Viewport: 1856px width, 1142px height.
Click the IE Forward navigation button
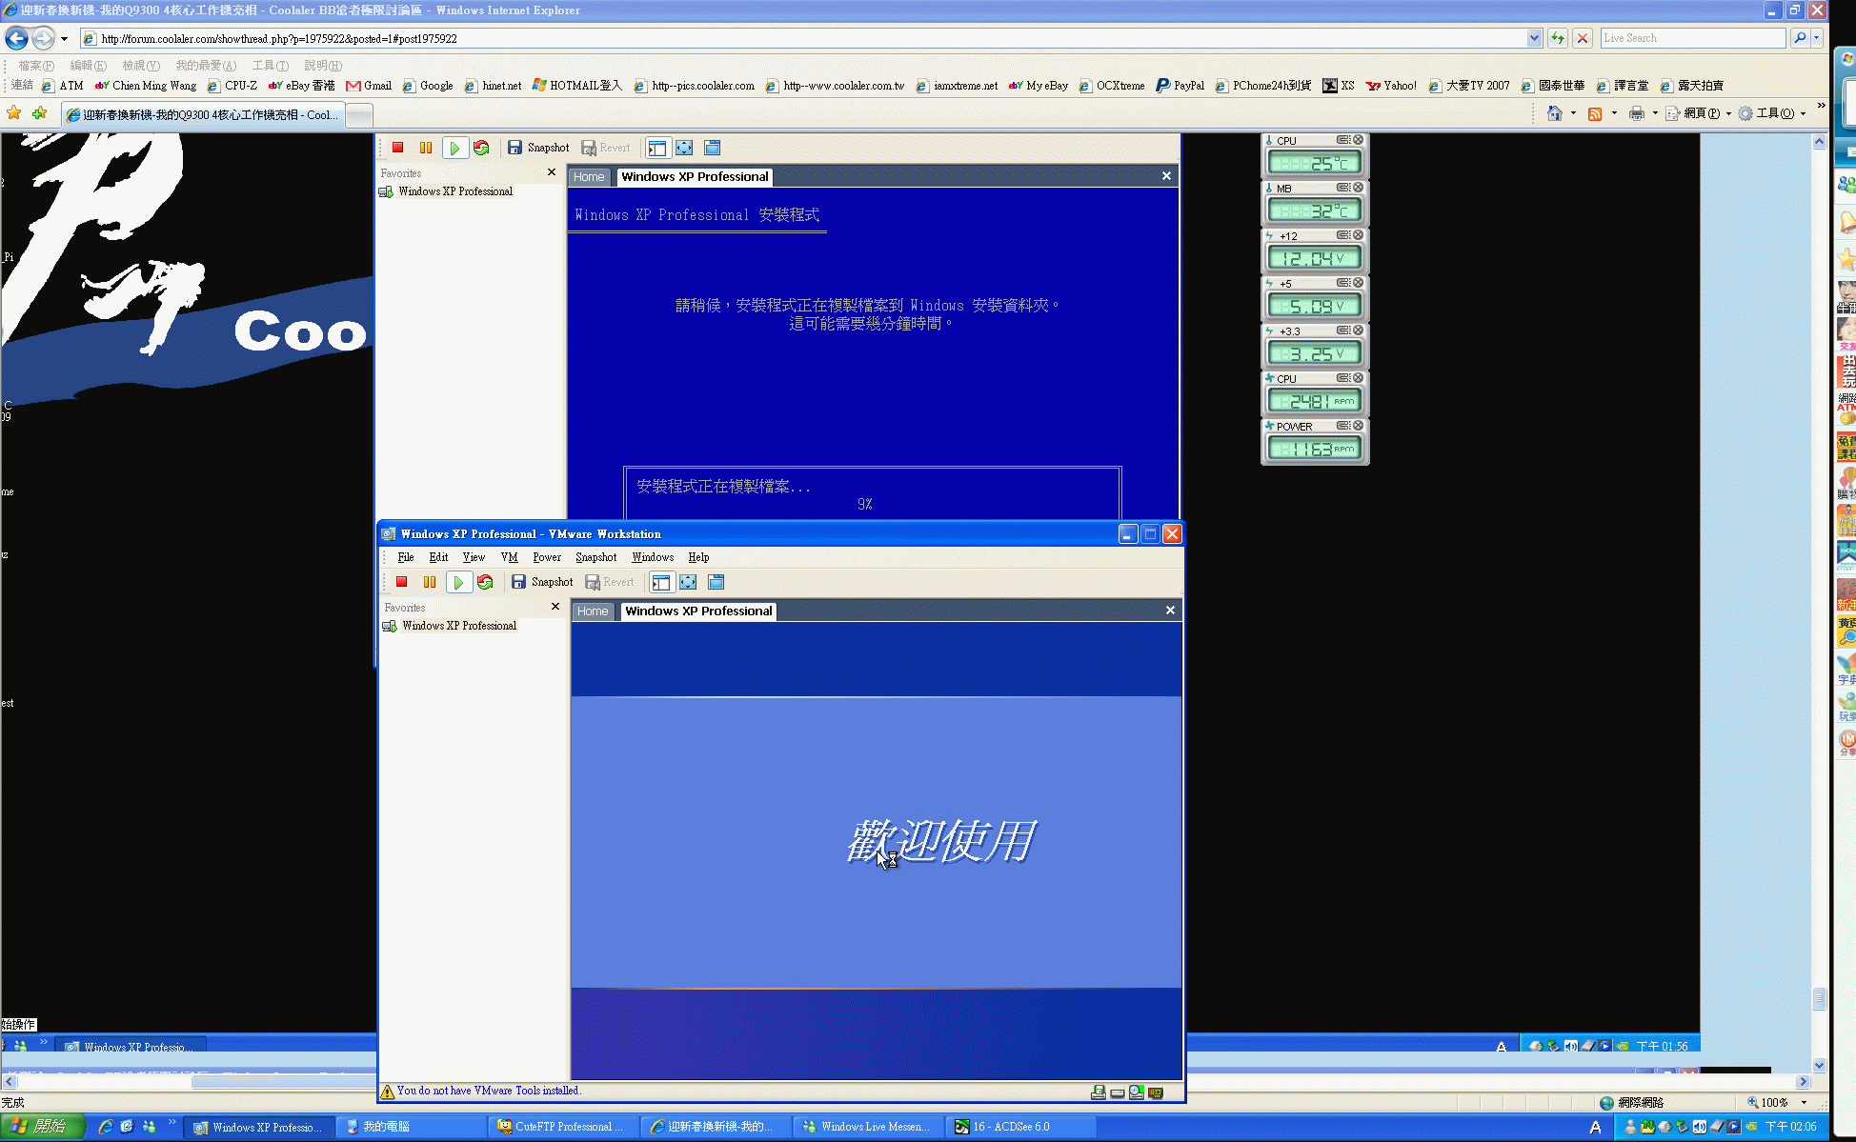[43, 38]
